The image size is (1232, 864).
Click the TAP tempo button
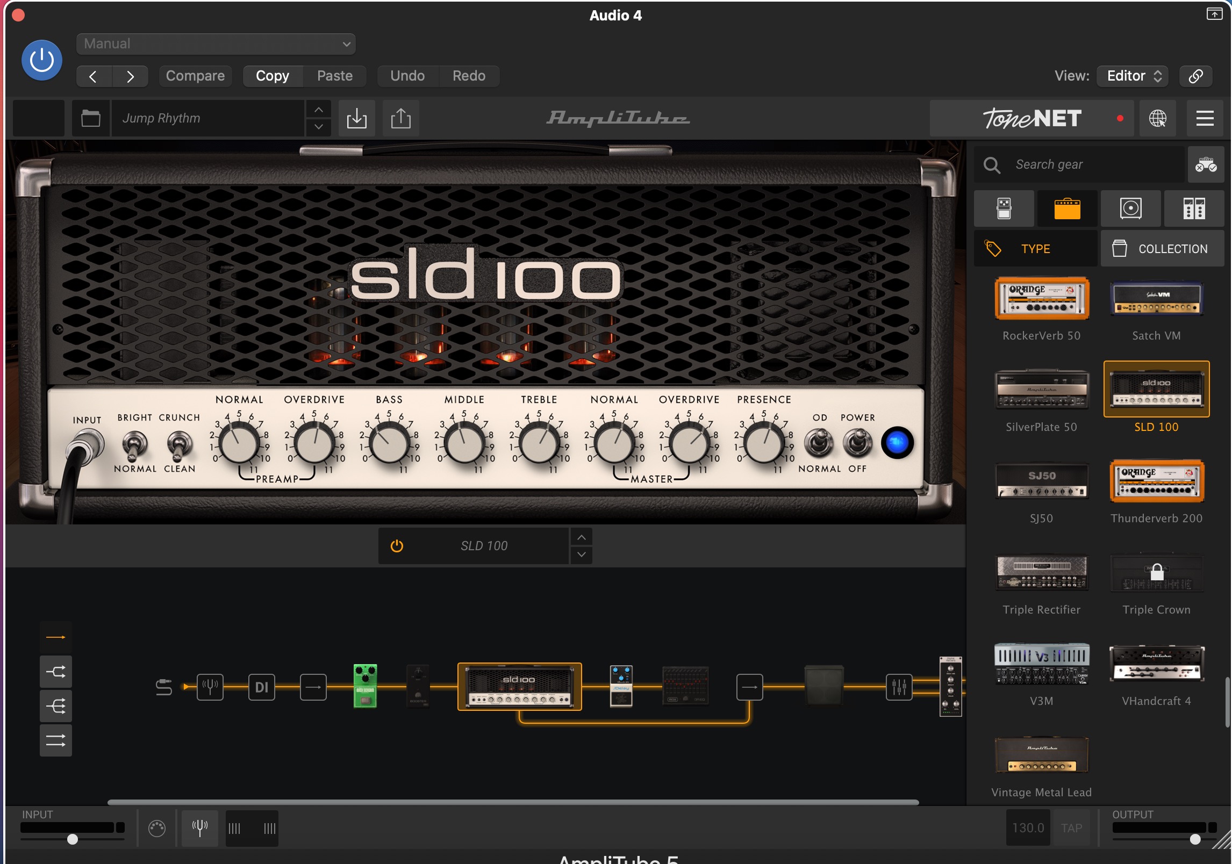(x=1071, y=828)
